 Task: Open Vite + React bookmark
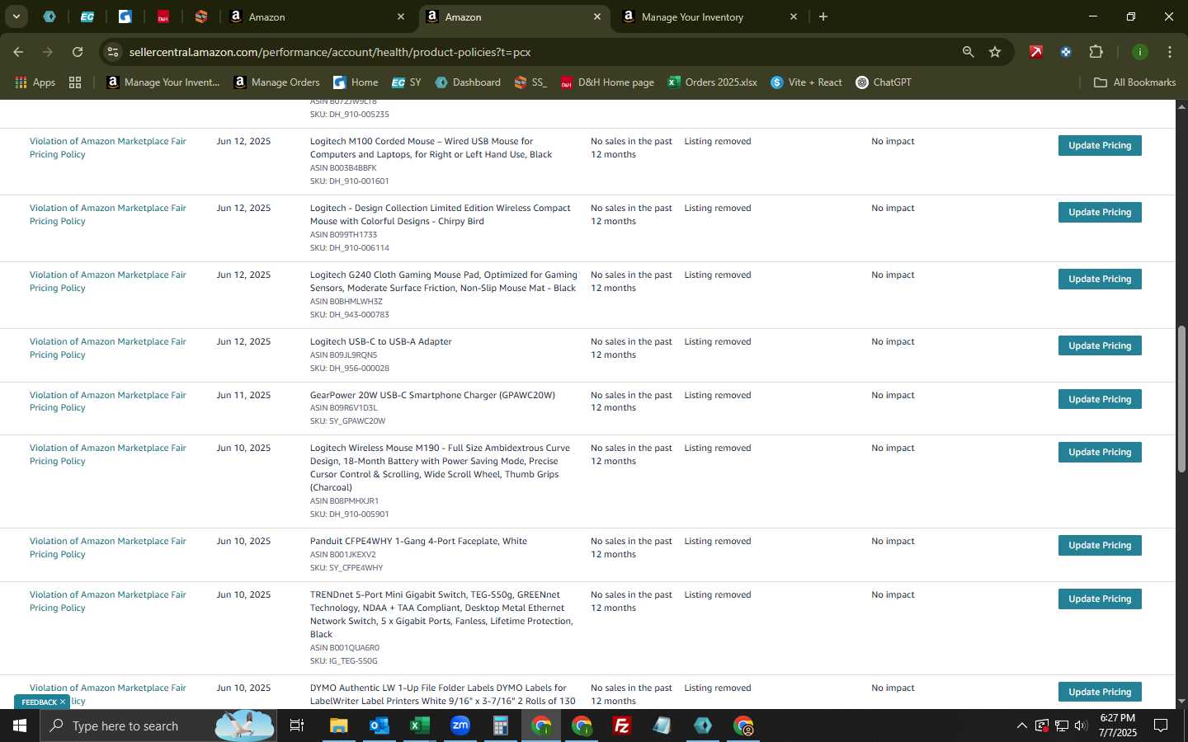(806, 82)
